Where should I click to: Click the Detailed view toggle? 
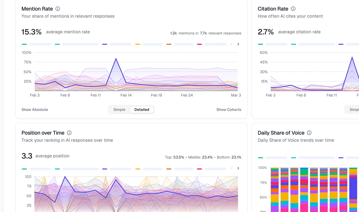[142, 109]
